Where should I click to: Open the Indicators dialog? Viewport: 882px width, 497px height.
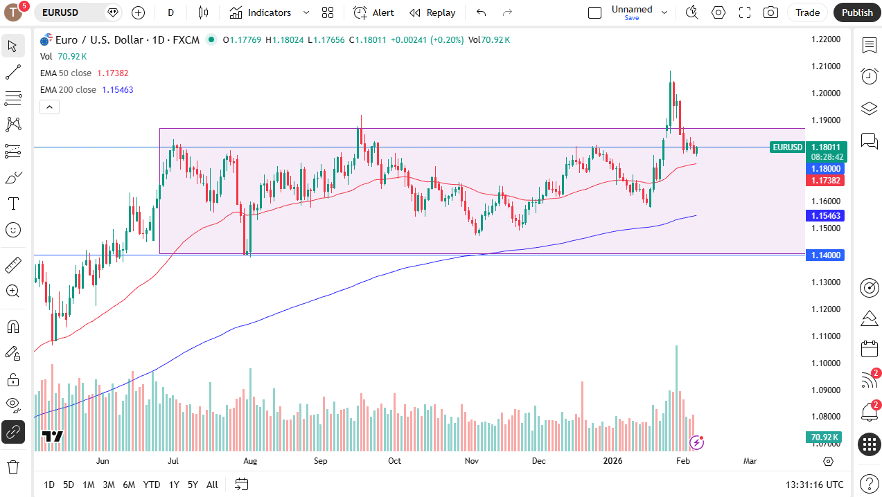click(261, 12)
